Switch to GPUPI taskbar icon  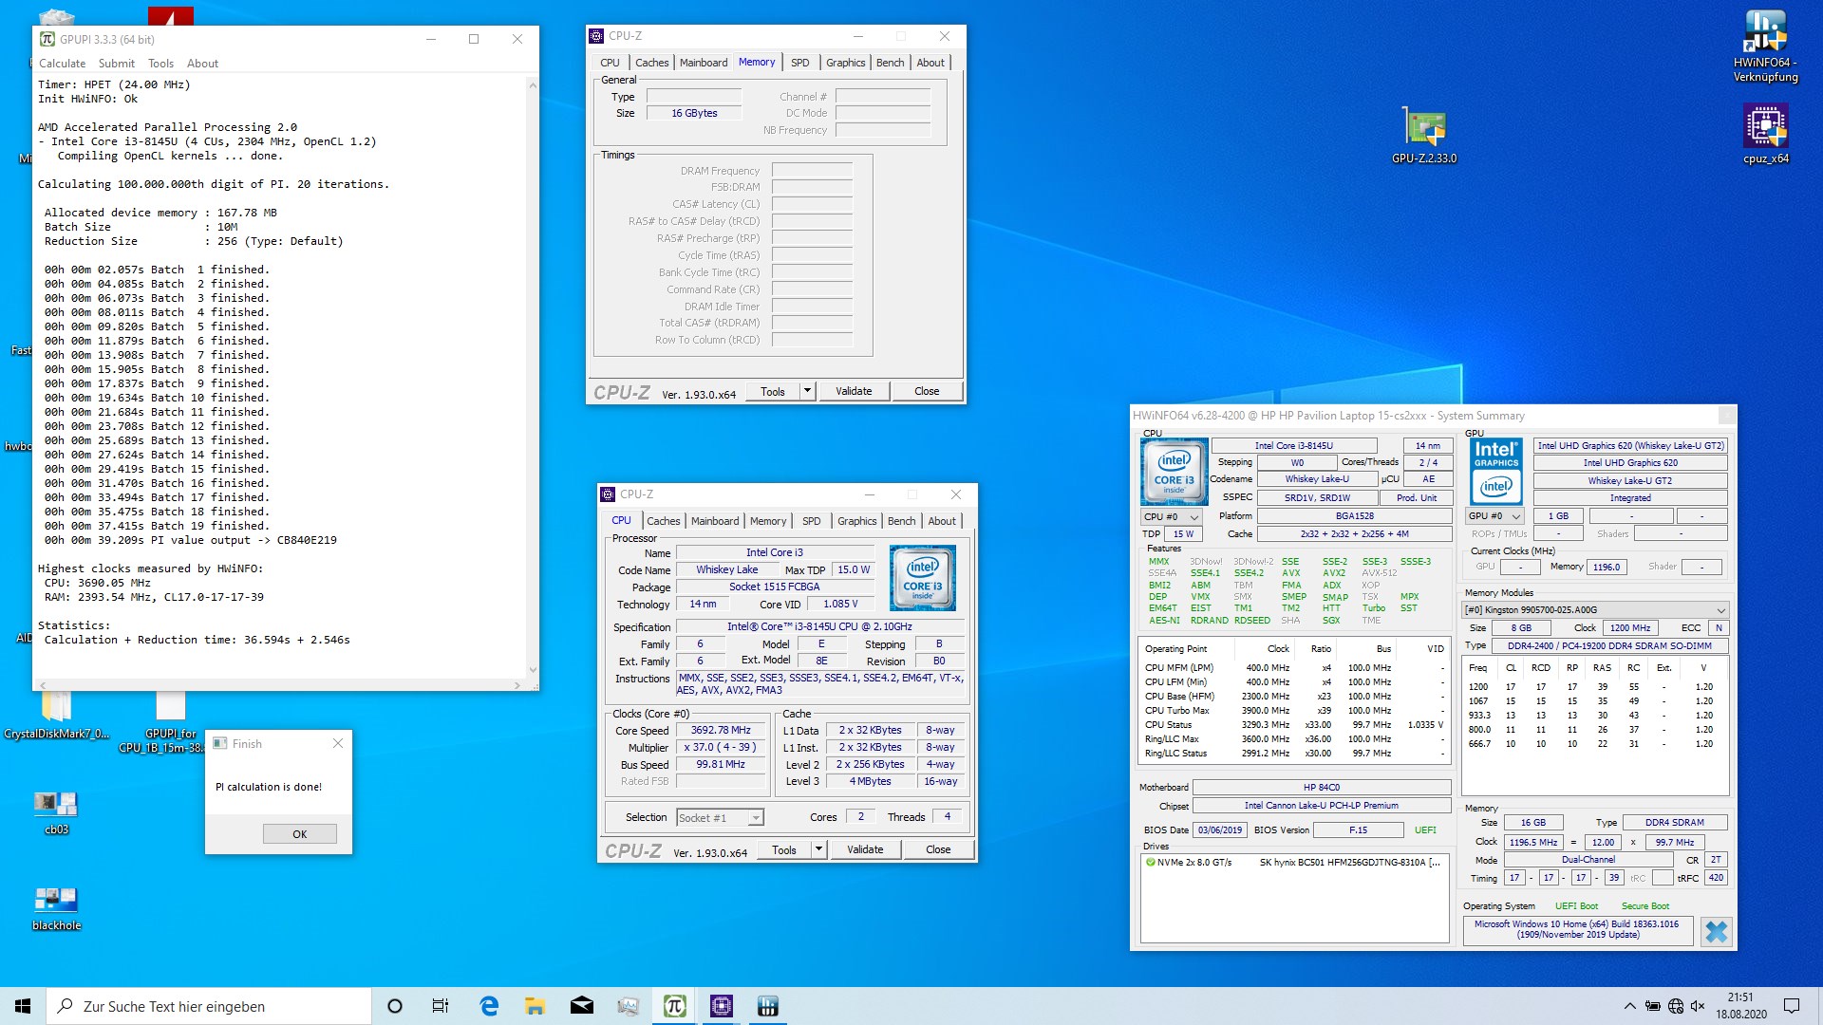(674, 1006)
